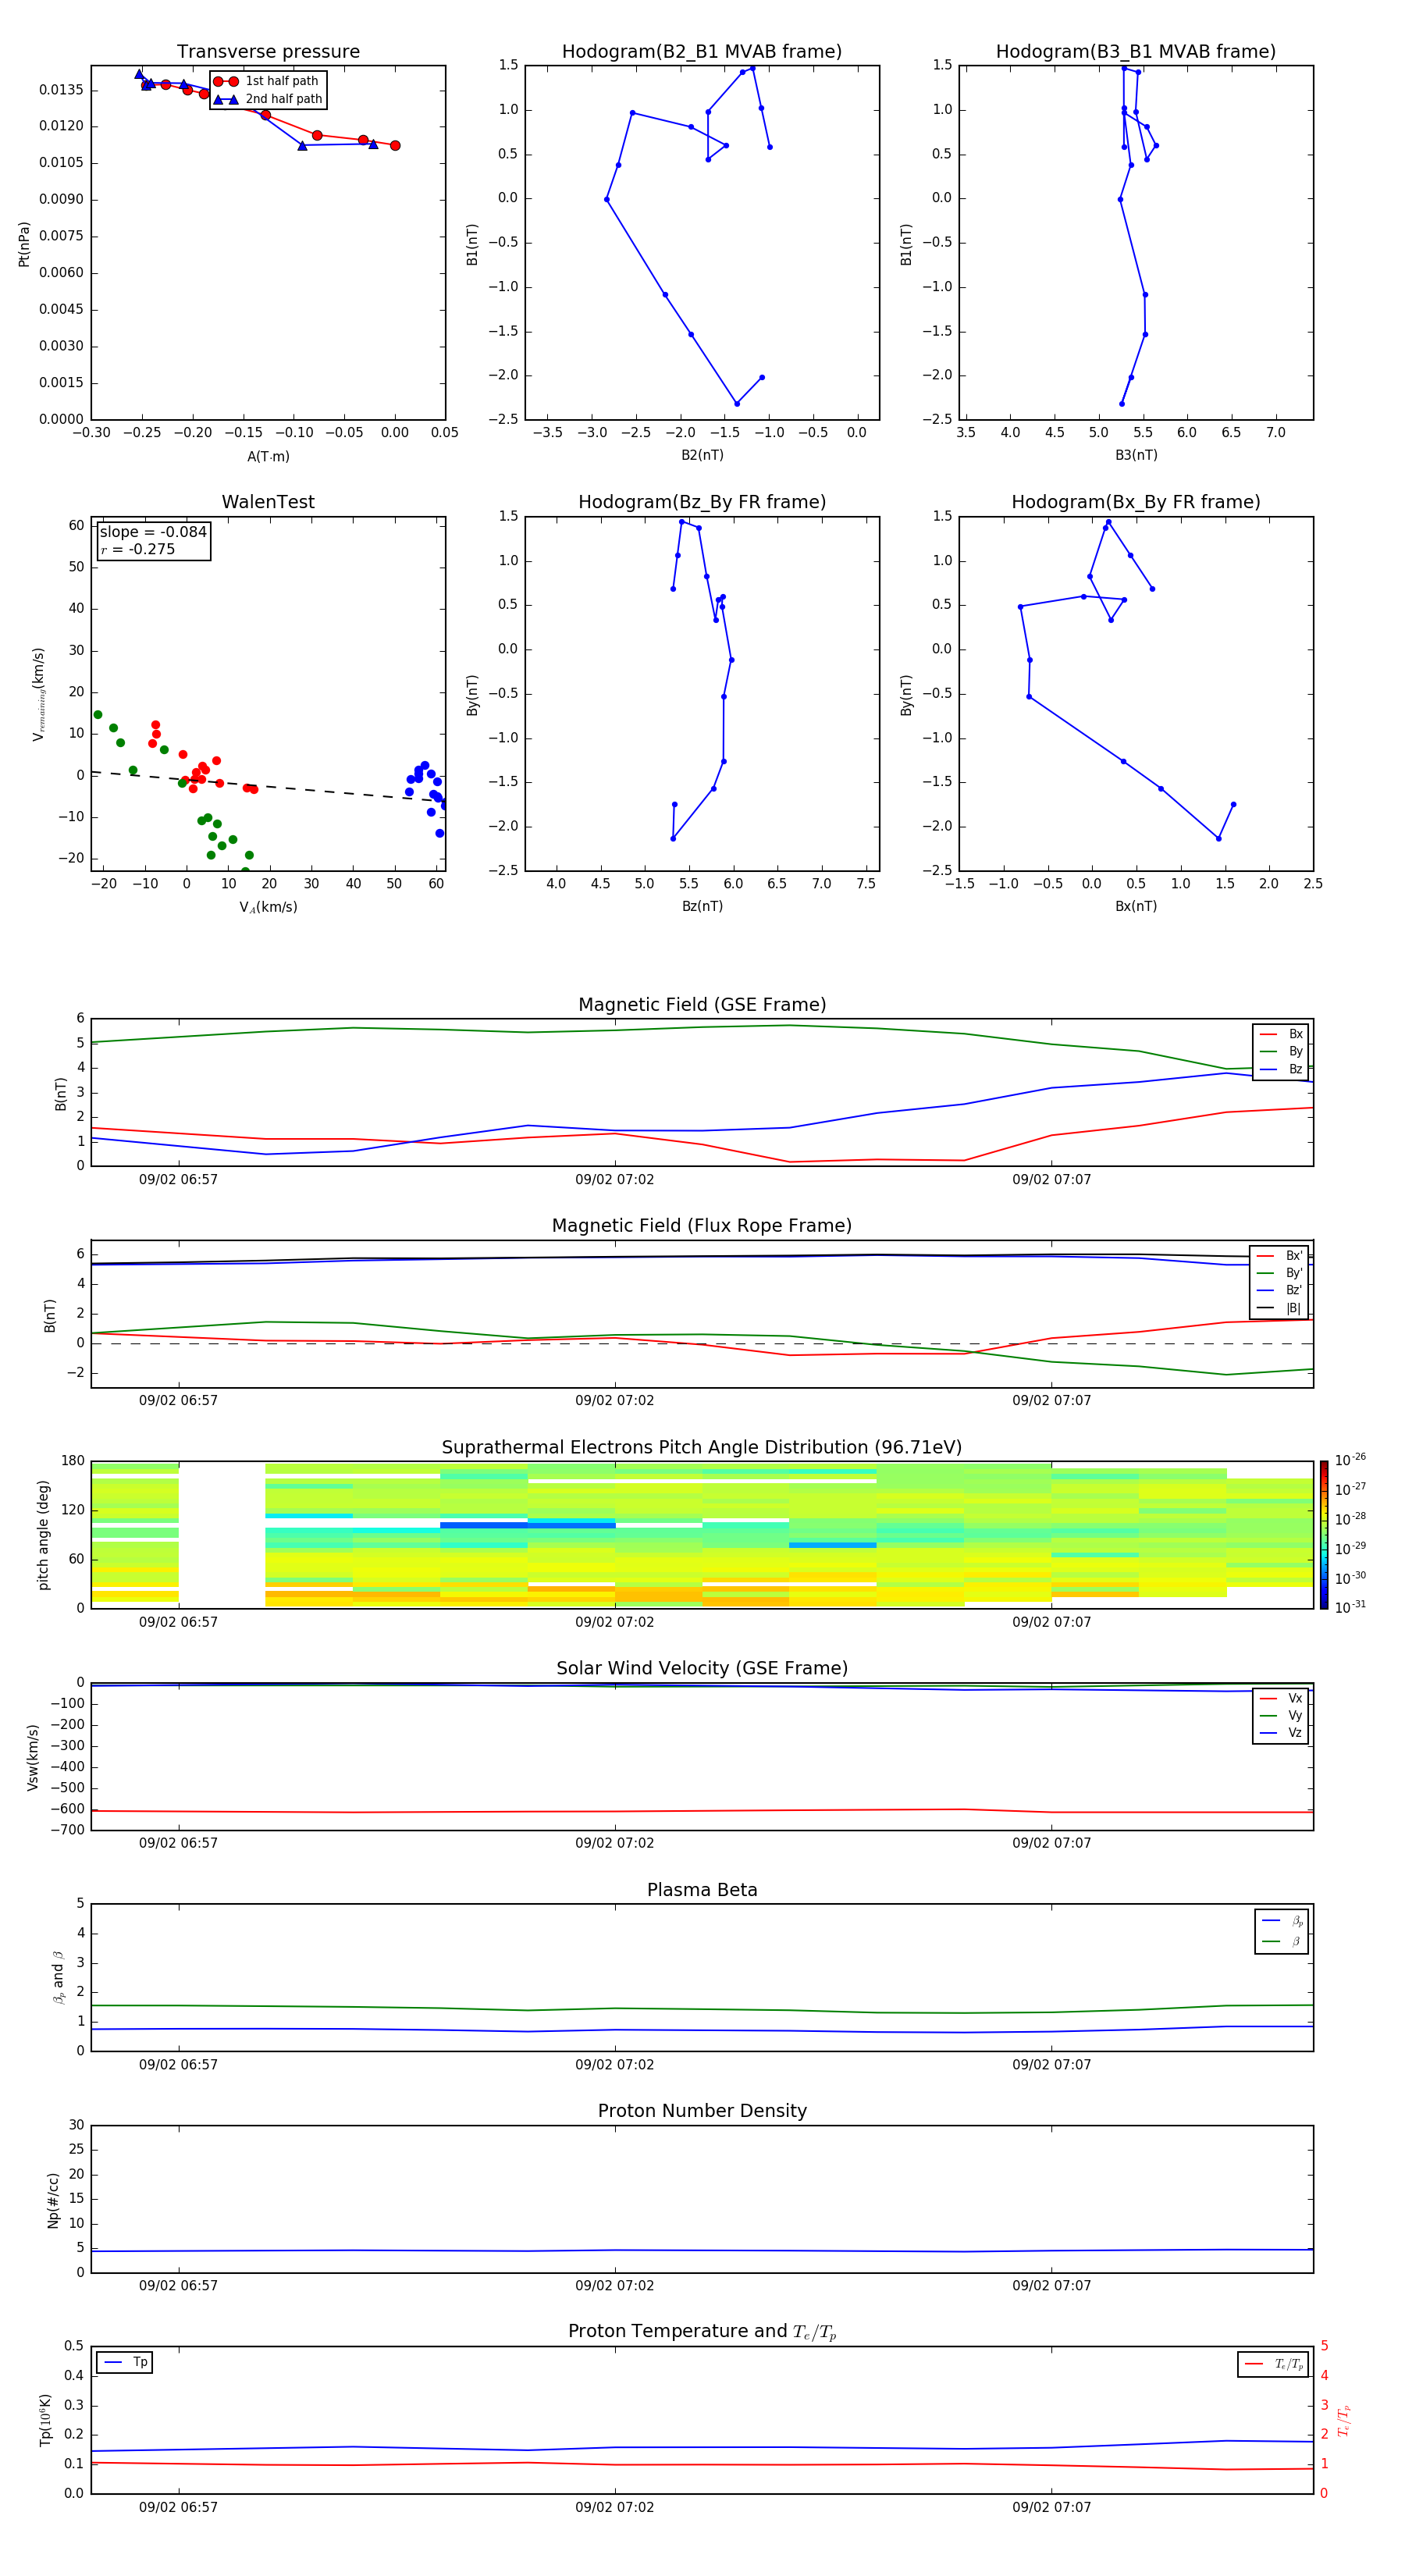
Task: Click the 'WalenTest' plot title
Action: (268, 502)
